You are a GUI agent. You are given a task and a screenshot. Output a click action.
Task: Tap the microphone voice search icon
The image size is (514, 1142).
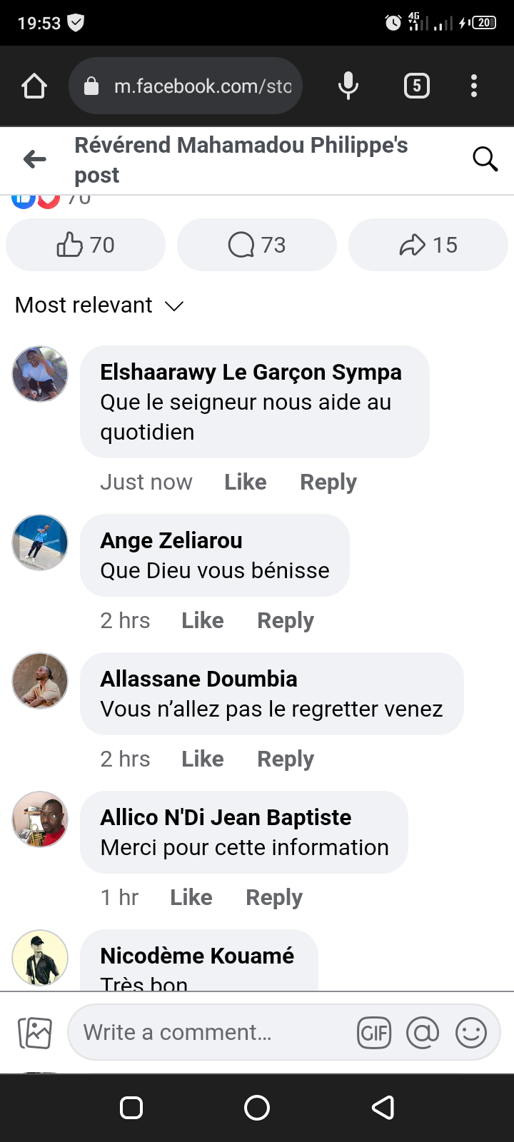348,86
